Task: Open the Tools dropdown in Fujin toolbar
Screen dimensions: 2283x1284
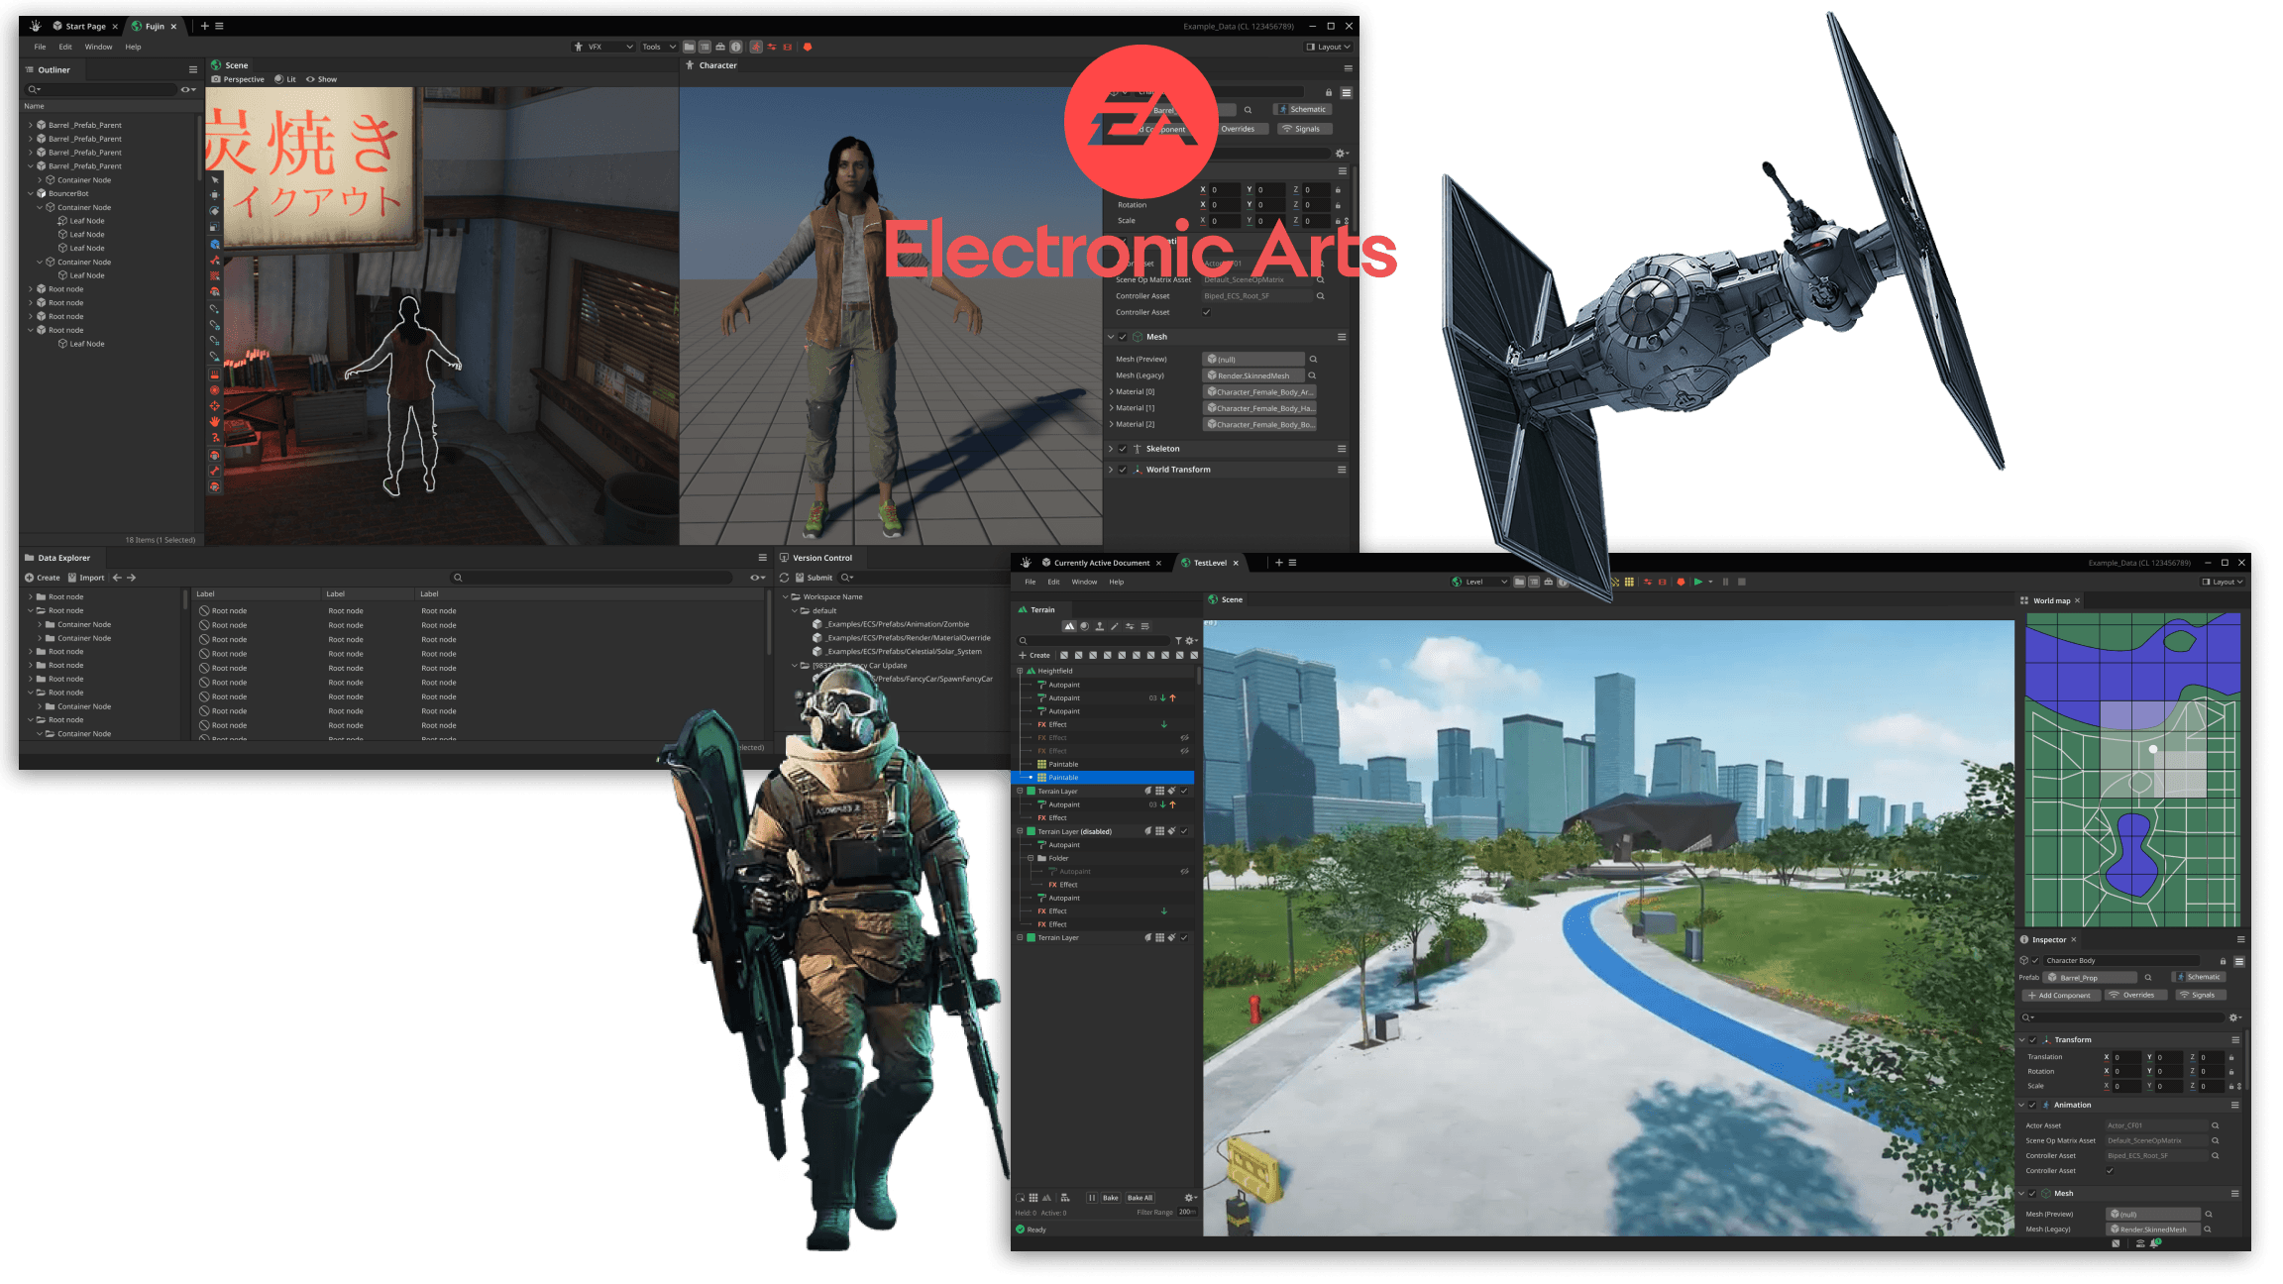Action: [659, 47]
